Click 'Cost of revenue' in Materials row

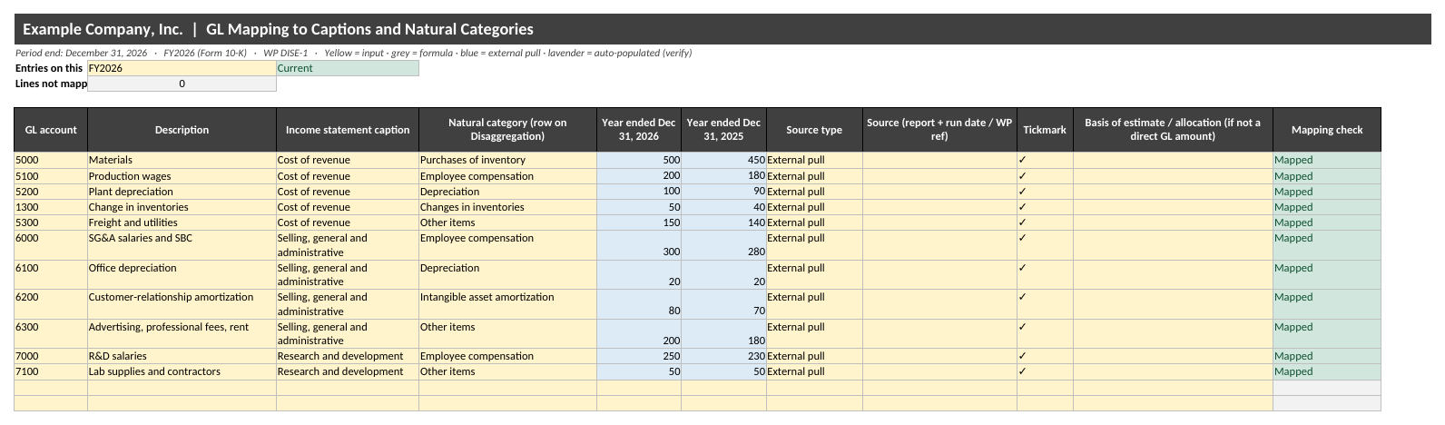pos(348,160)
